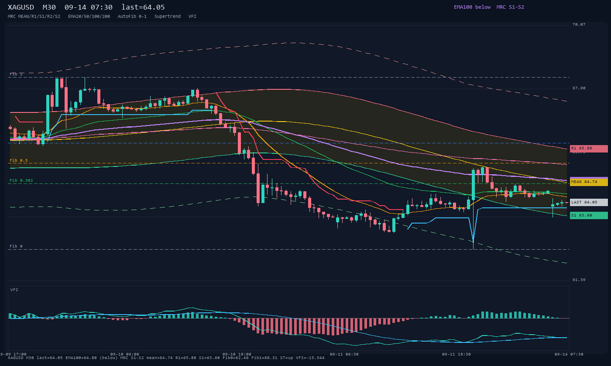The image size is (611, 366).
Task: Click the XAGUSD symbol in the chart title
Action: [22, 7]
